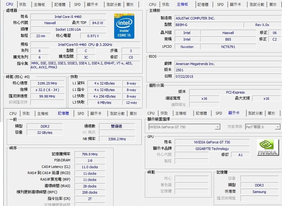The width and height of the screenshot is (282, 206).
Task: In the processor window, open the 主機板 tab
Action: click(40, 4)
